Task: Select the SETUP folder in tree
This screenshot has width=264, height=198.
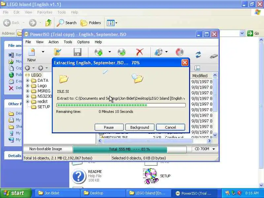Action: (x=44, y=107)
